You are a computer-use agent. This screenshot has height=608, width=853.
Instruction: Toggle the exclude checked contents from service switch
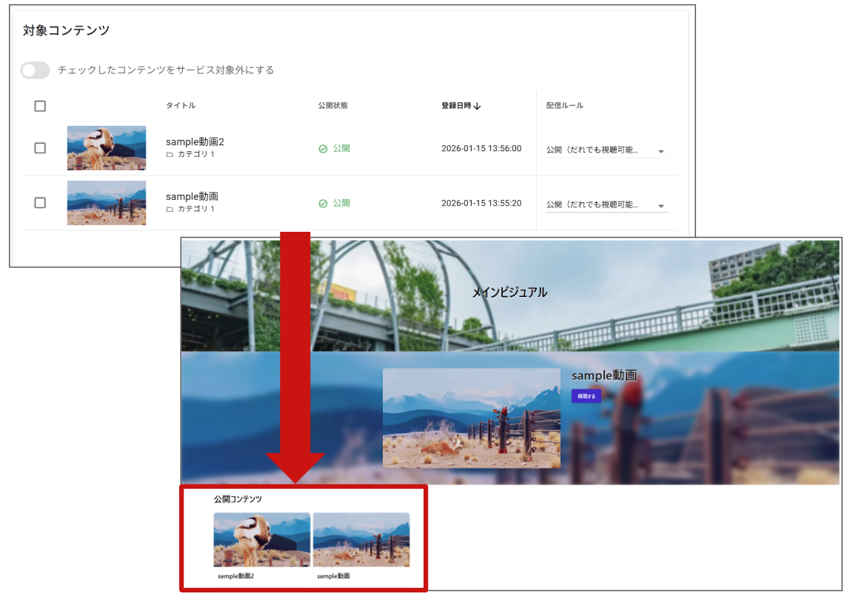pyautogui.click(x=35, y=70)
